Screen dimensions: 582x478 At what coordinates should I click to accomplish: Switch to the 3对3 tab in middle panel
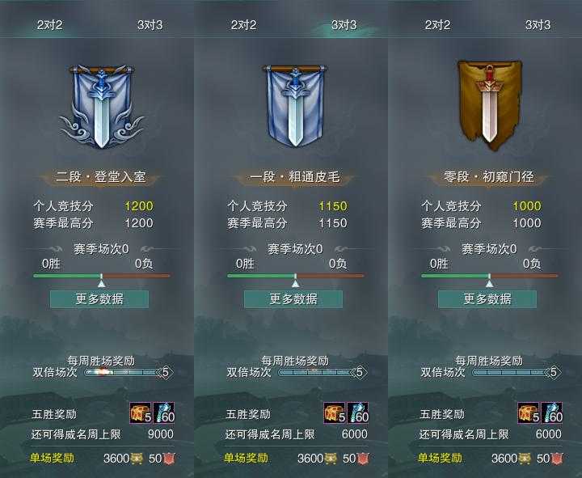click(344, 25)
